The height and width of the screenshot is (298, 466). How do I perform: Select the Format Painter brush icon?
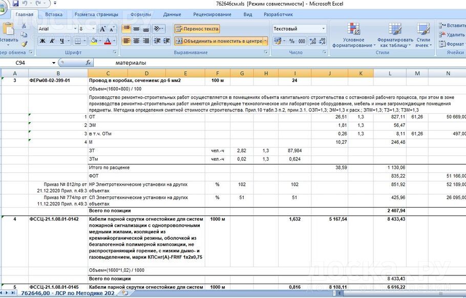24,44
